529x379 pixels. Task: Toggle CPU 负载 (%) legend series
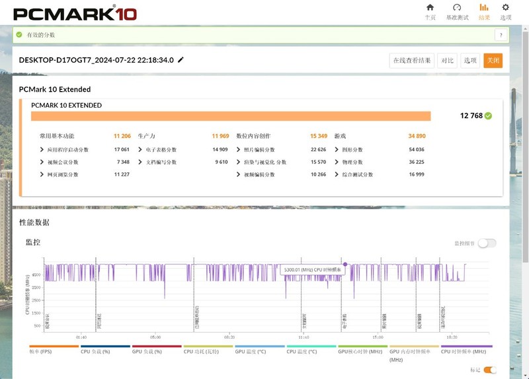point(105,349)
